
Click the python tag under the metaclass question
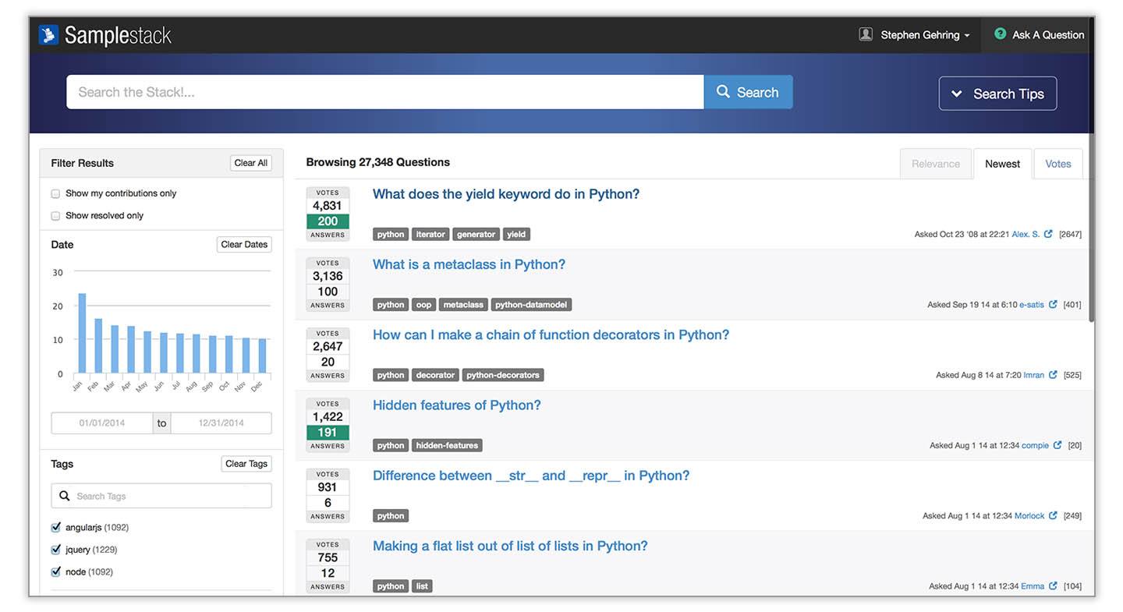pyautogui.click(x=391, y=305)
